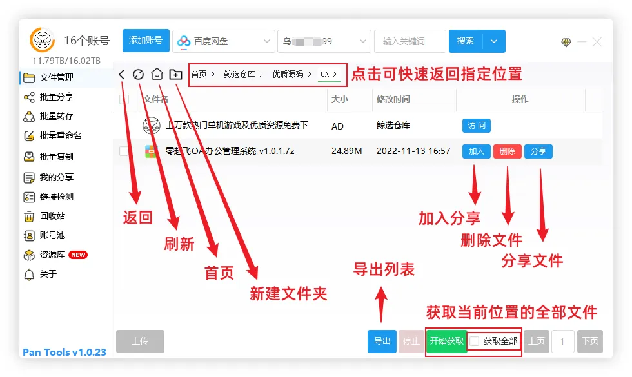
Task: Click the refresh icon in the toolbar
Action: click(139, 74)
